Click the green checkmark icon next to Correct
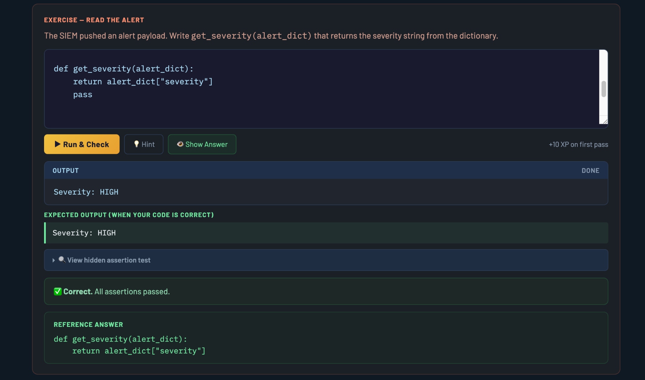645x380 pixels. coord(57,292)
